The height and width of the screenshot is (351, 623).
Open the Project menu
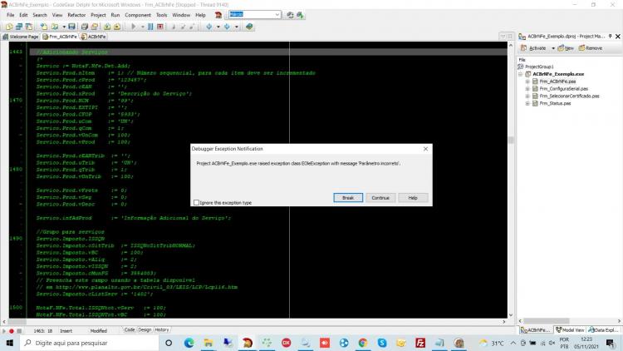click(x=98, y=15)
